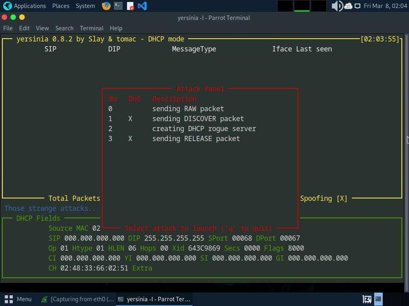Open the Search menu in the terminal
409x306 pixels.
(x=64, y=28)
